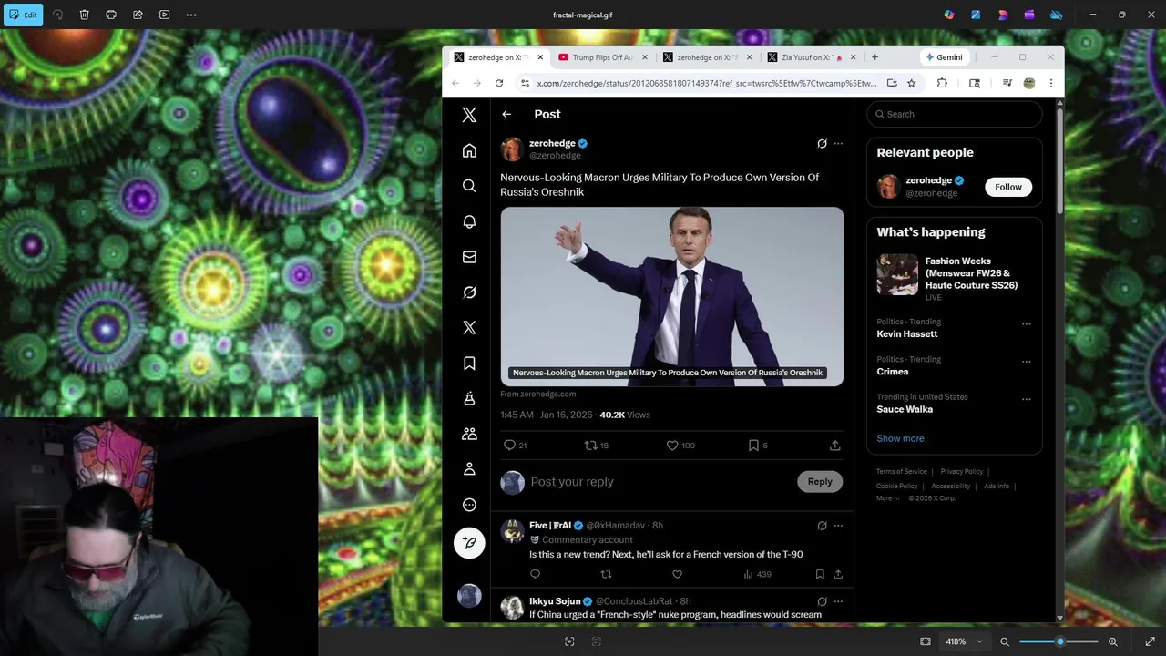Open Clipchamp icon in Photos title bar
This screenshot has width=1166, height=656.
point(1029,15)
